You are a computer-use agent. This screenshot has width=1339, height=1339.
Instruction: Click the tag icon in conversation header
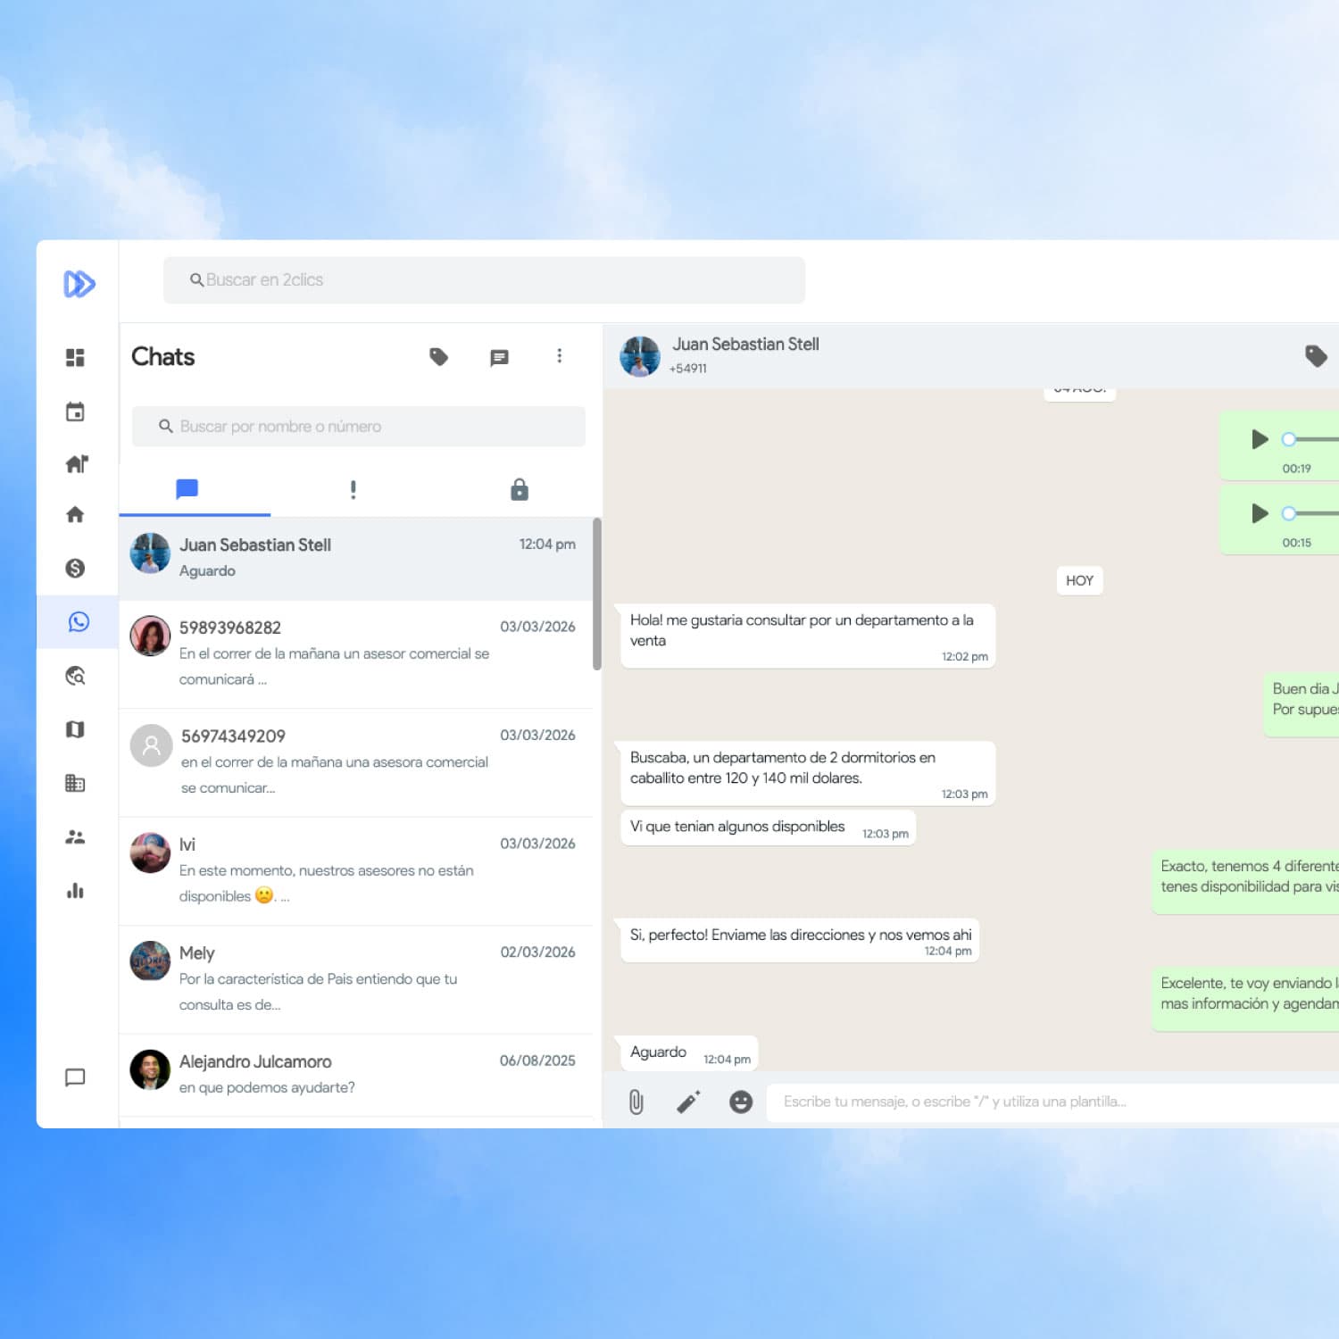pos(1316,356)
